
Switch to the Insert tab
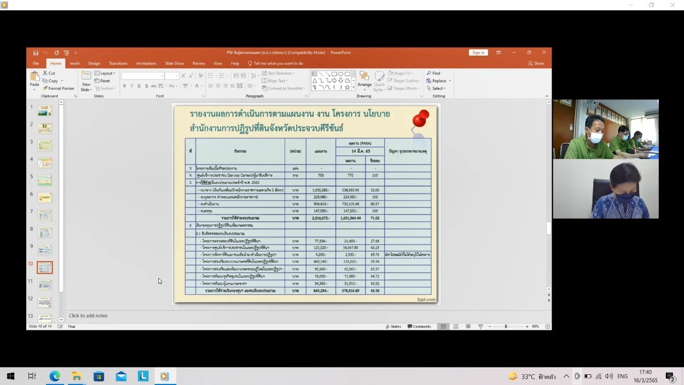74,63
